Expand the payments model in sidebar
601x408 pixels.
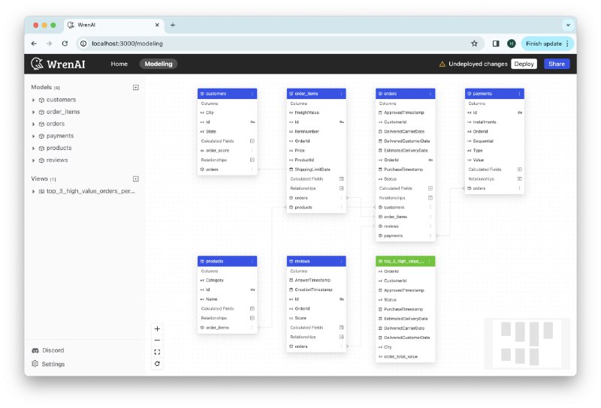pos(33,136)
